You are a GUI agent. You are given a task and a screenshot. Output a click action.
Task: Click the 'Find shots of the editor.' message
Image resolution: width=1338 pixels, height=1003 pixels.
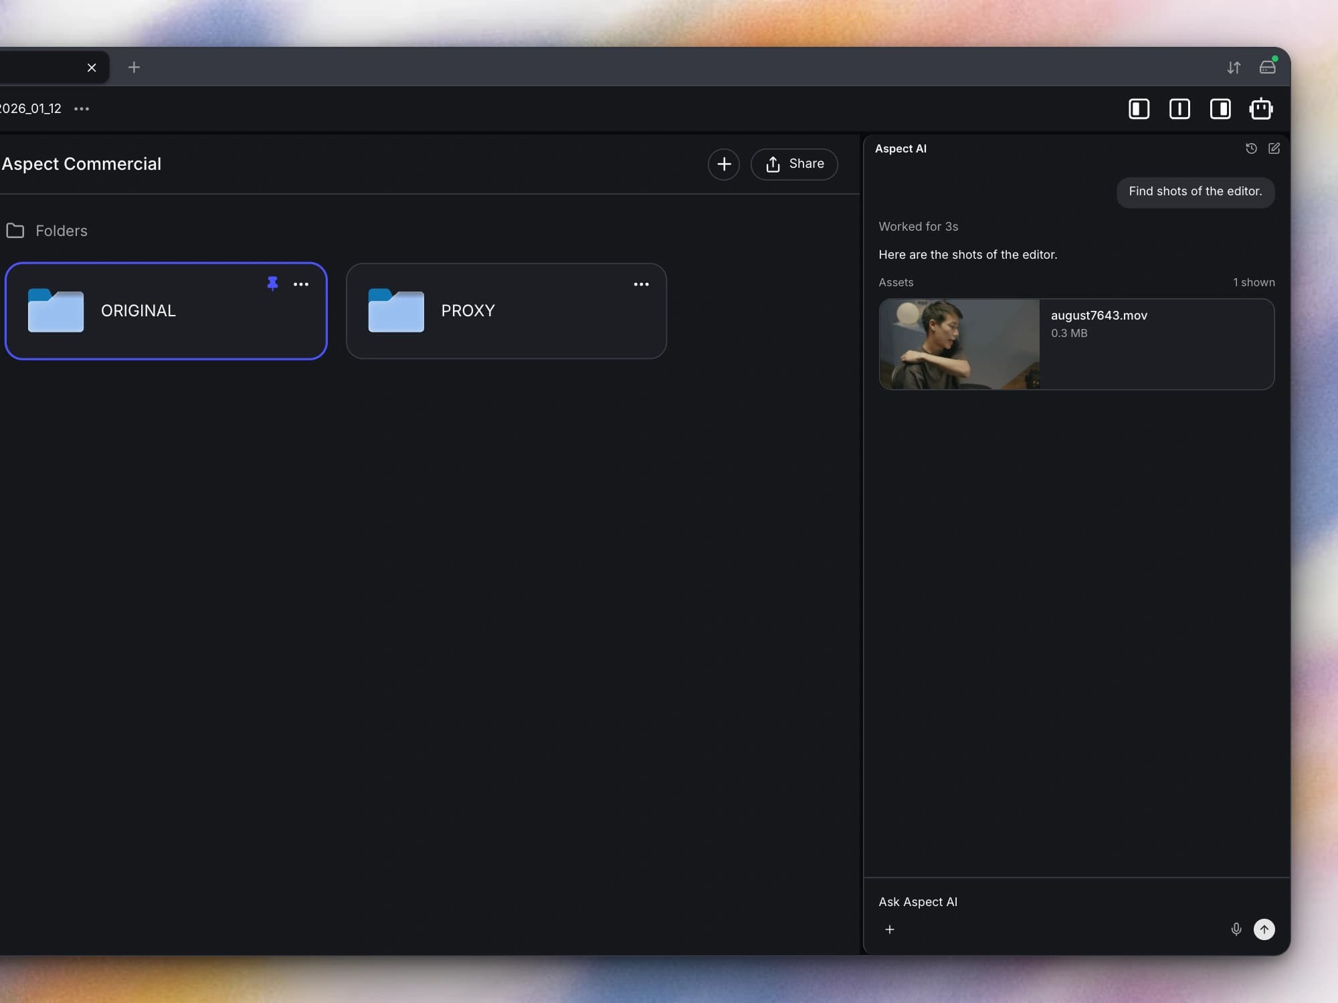click(1196, 192)
